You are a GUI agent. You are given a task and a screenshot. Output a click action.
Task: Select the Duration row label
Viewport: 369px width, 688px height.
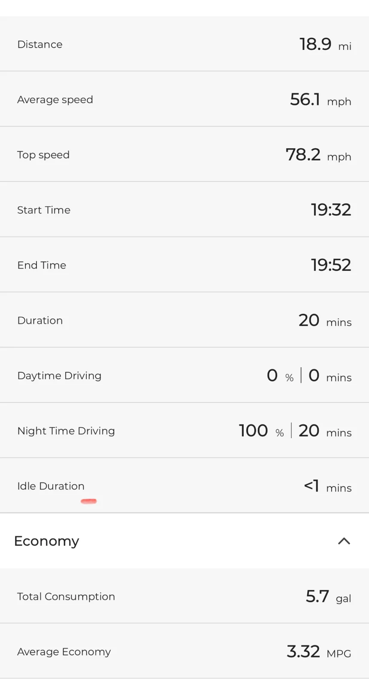pyautogui.click(x=40, y=320)
